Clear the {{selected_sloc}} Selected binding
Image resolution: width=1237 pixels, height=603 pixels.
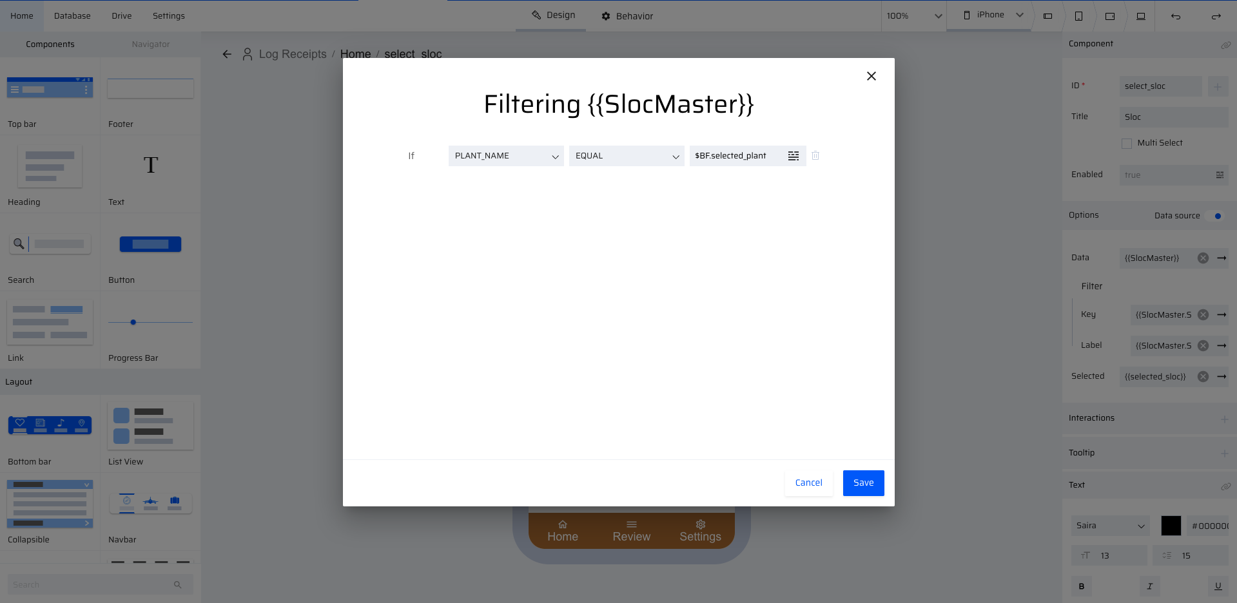pyautogui.click(x=1203, y=377)
